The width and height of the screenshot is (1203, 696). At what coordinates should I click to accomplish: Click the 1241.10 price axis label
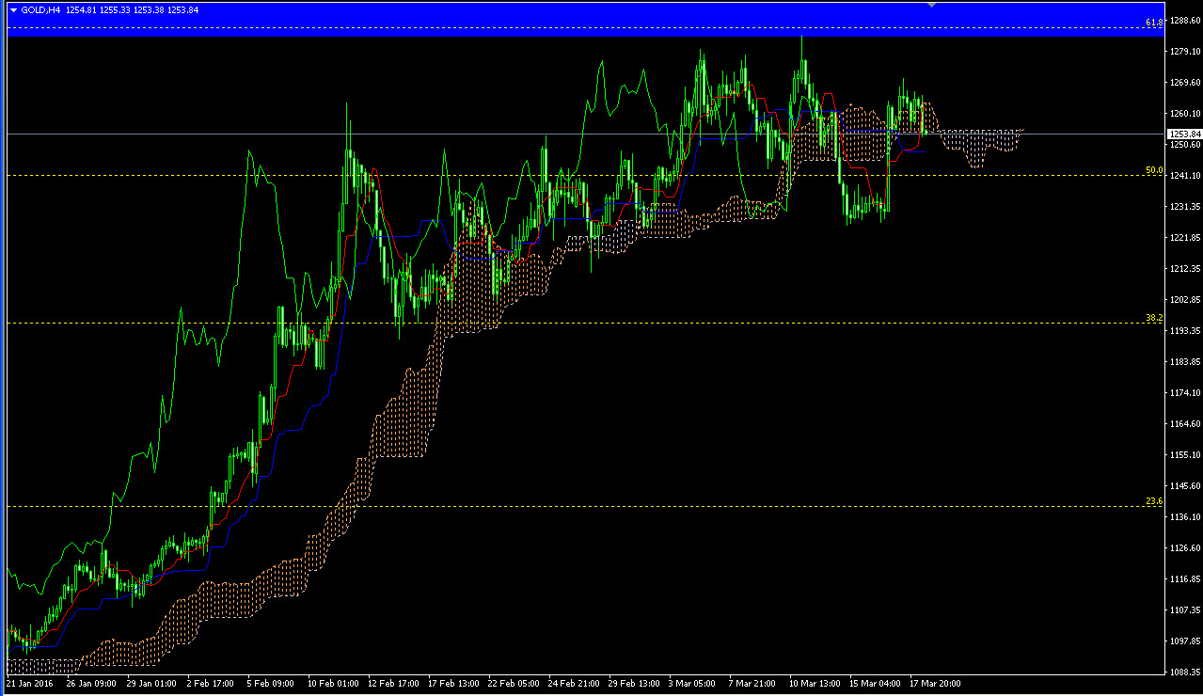pos(1185,176)
